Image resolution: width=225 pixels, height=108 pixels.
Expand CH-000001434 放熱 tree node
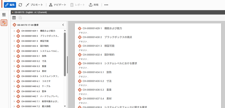click(x=14, y=56)
